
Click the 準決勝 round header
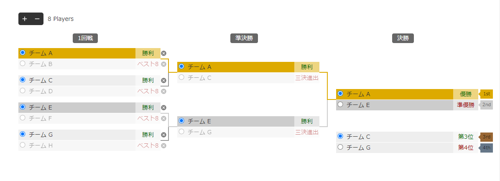pyautogui.click(x=244, y=38)
